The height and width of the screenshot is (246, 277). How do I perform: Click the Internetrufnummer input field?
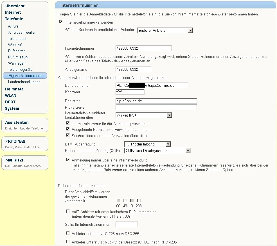143,48
